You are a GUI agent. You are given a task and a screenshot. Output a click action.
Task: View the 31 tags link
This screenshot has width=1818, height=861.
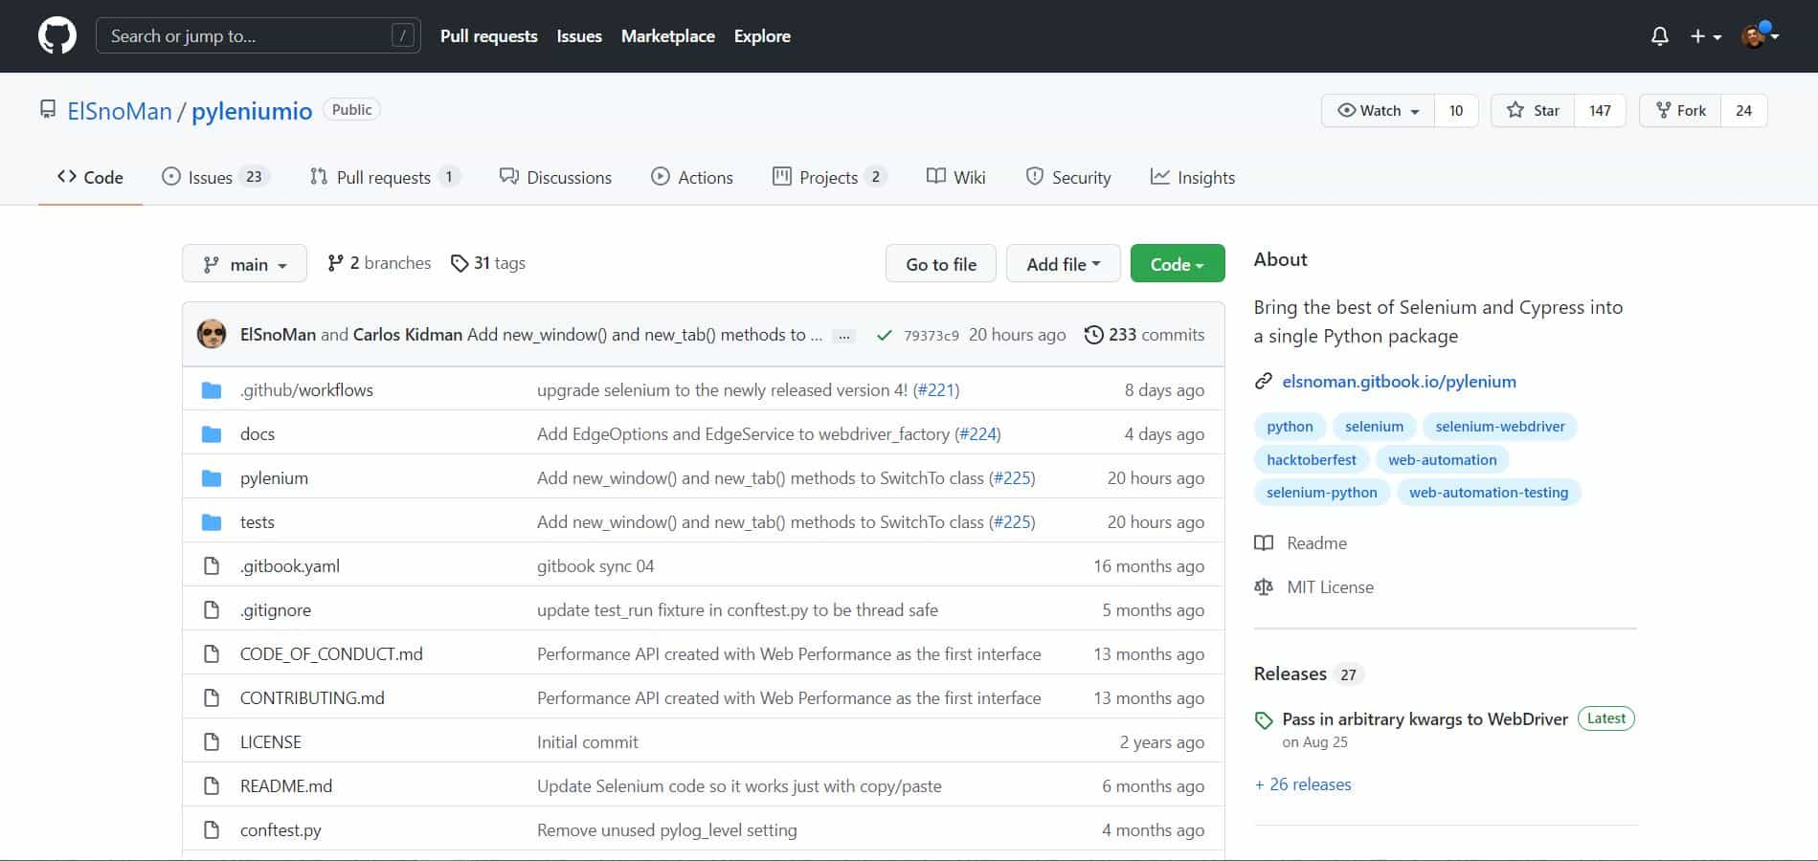pyautogui.click(x=488, y=263)
